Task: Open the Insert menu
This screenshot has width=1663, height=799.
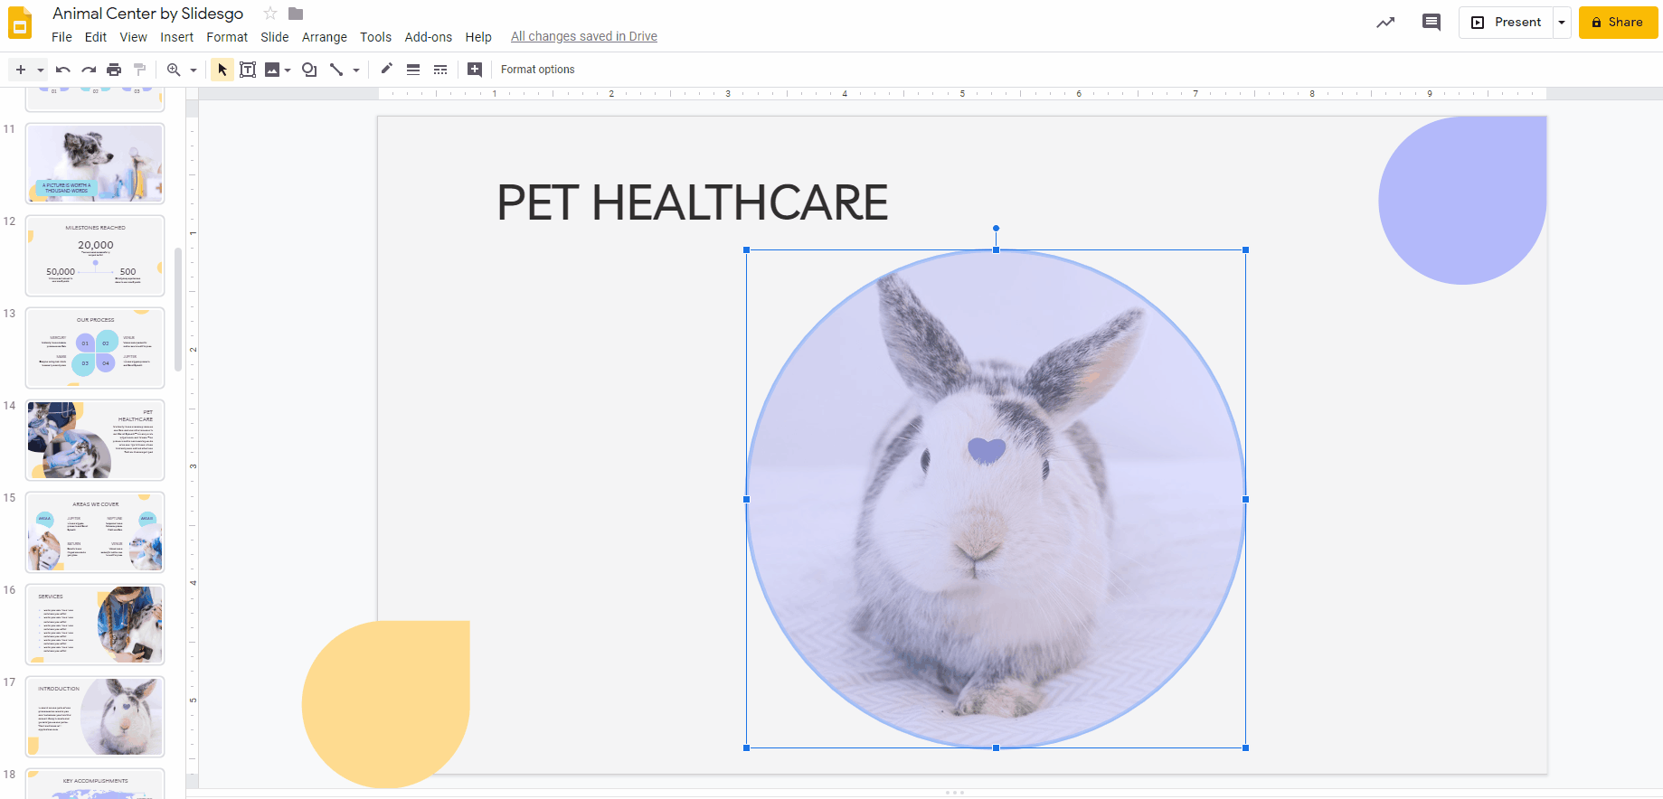Action: [x=176, y=37]
